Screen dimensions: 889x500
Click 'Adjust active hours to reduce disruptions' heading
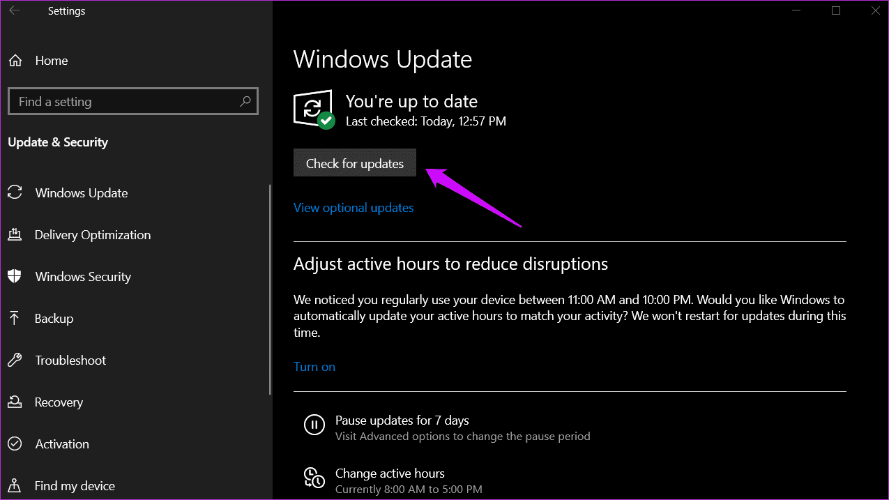tap(450, 264)
